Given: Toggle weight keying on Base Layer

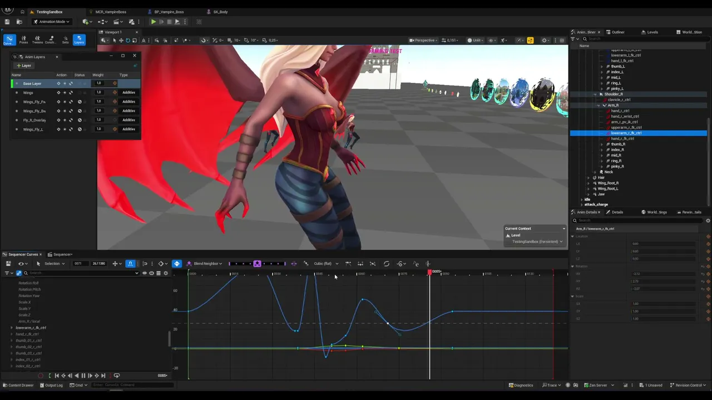Looking at the screenshot, I should click(115, 83).
